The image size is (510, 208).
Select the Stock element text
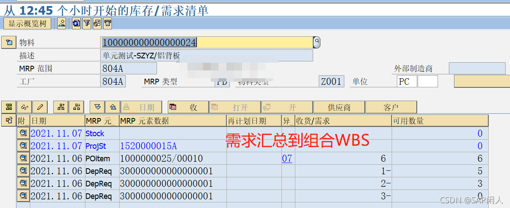click(95, 133)
